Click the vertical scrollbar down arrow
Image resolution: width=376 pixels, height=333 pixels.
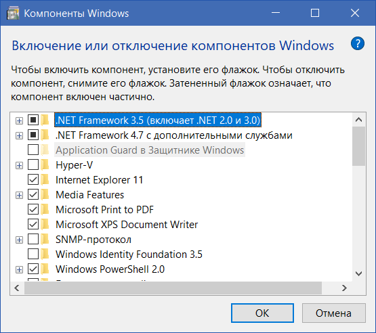pyautogui.click(x=358, y=273)
